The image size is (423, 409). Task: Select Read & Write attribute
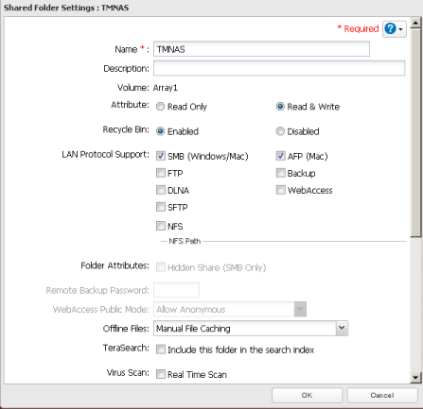(280, 107)
